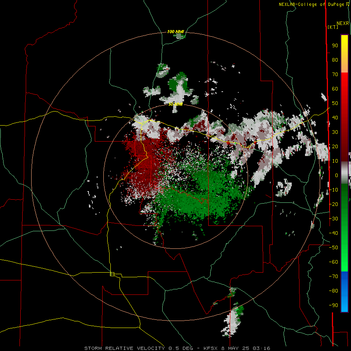Select the 90 value on the velocity scale
The height and width of the screenshot is (351, 351).
tap(335, 46)
